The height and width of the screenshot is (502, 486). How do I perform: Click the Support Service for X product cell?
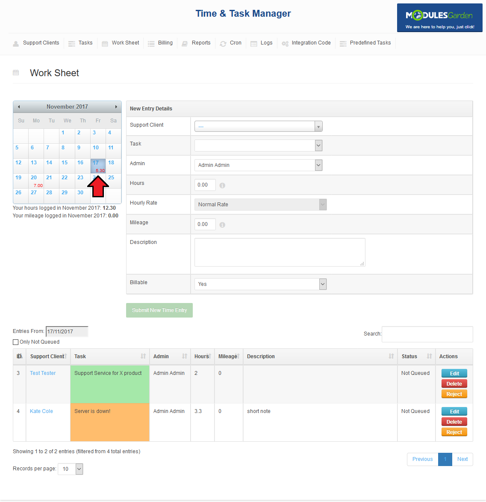pos(110,384)
